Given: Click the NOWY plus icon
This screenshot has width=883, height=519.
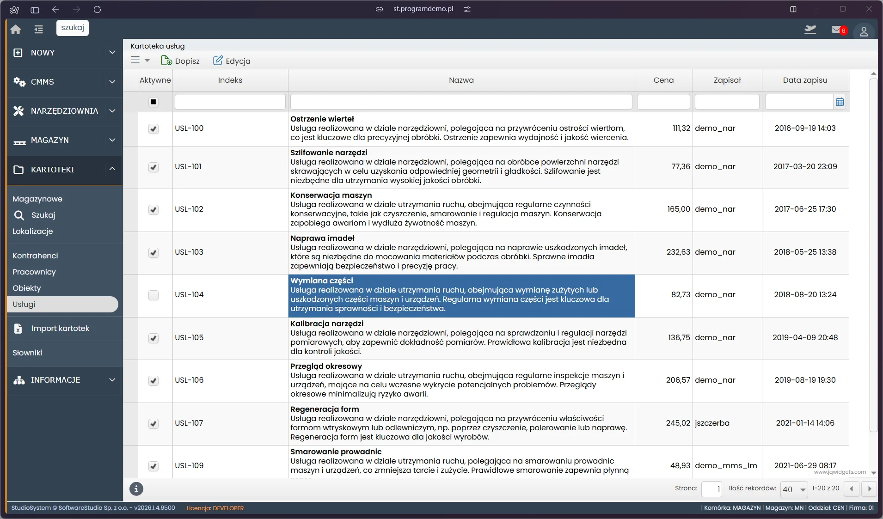Looking at the screenshot, I should pos(18,53).
